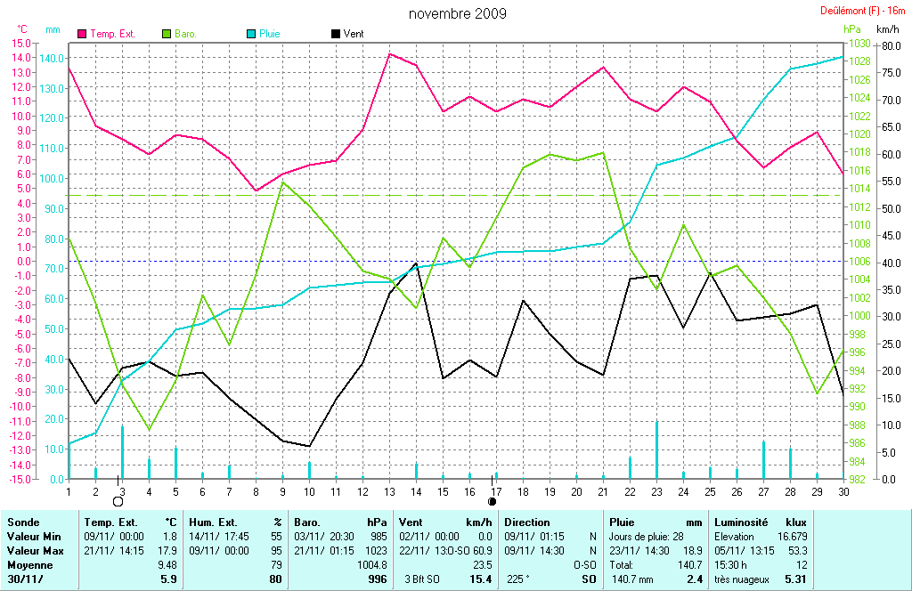
Task: Click the black Vent legend swatch
Action: (x=335, y=34)
